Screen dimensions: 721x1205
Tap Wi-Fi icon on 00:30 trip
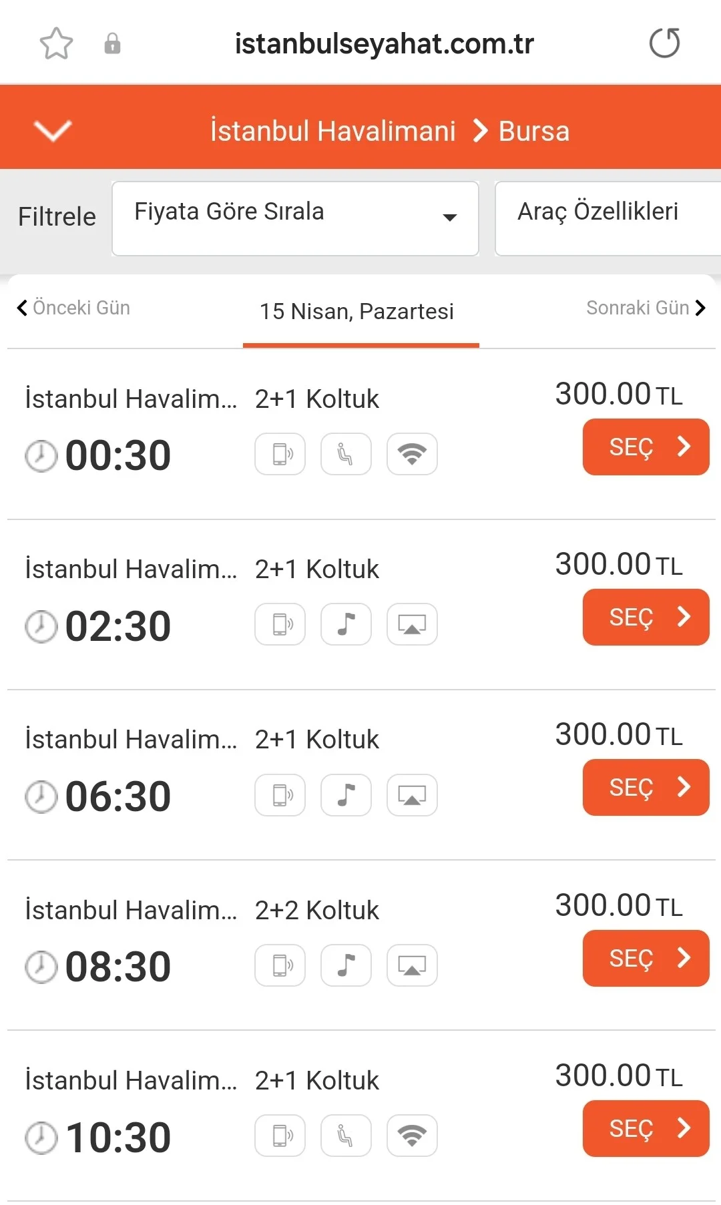point(412,454)
